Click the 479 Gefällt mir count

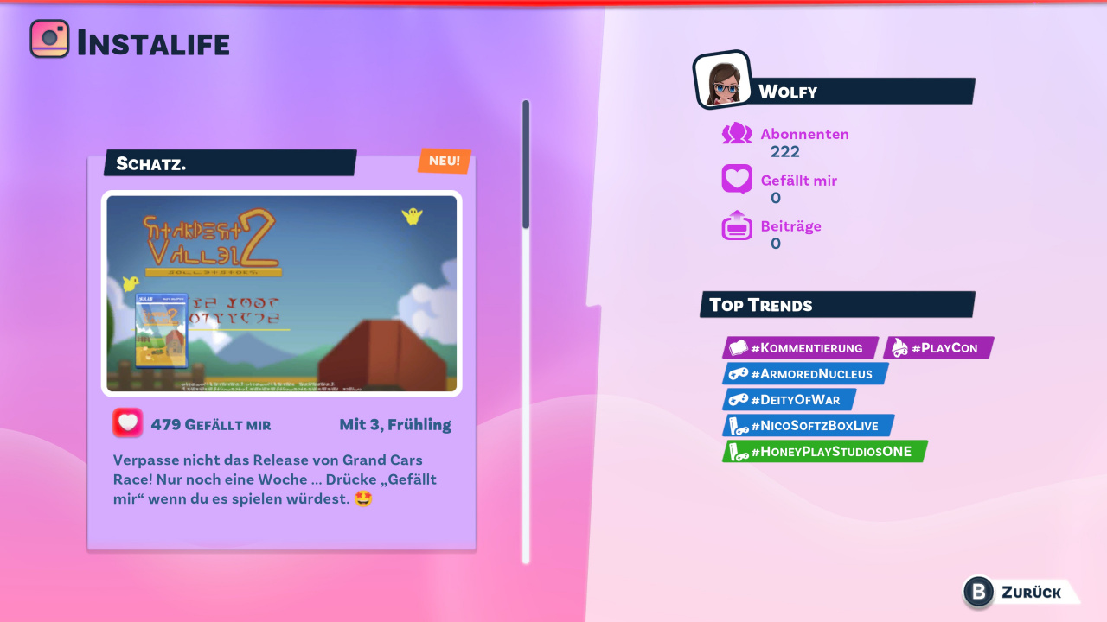point(211,424)
